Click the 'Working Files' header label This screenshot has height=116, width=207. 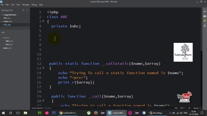click(x=7, y=10)
